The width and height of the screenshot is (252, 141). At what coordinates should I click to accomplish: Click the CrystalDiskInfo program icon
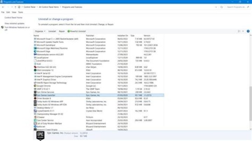click(x=35, y=111)
